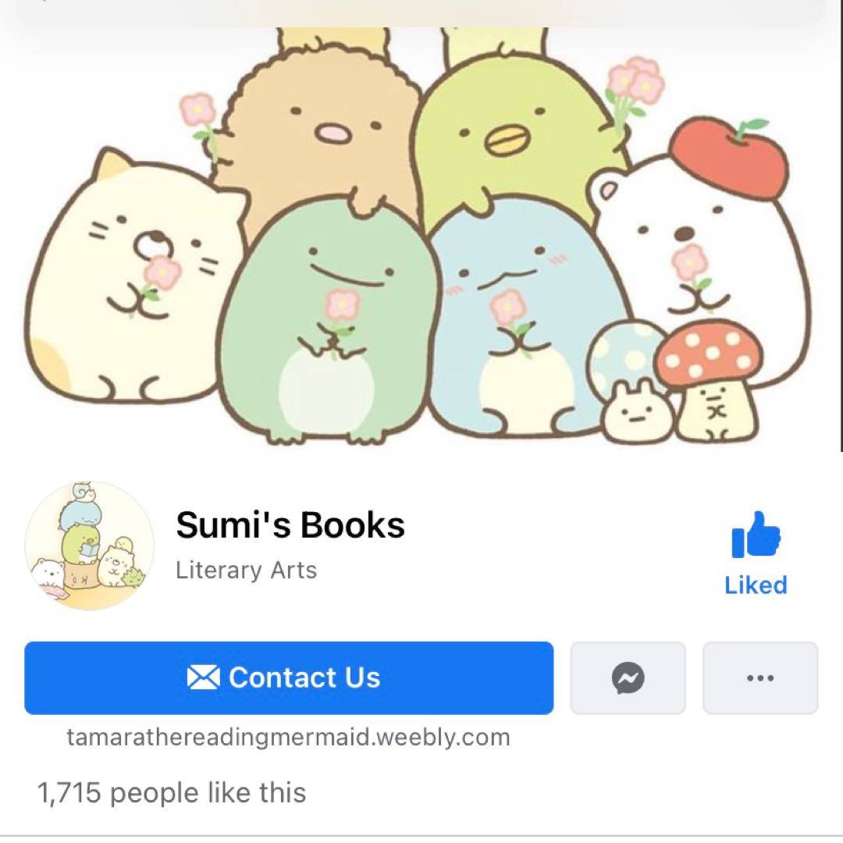
Task: Open the three-dot more options menu
Action: (x=760, y=678)
